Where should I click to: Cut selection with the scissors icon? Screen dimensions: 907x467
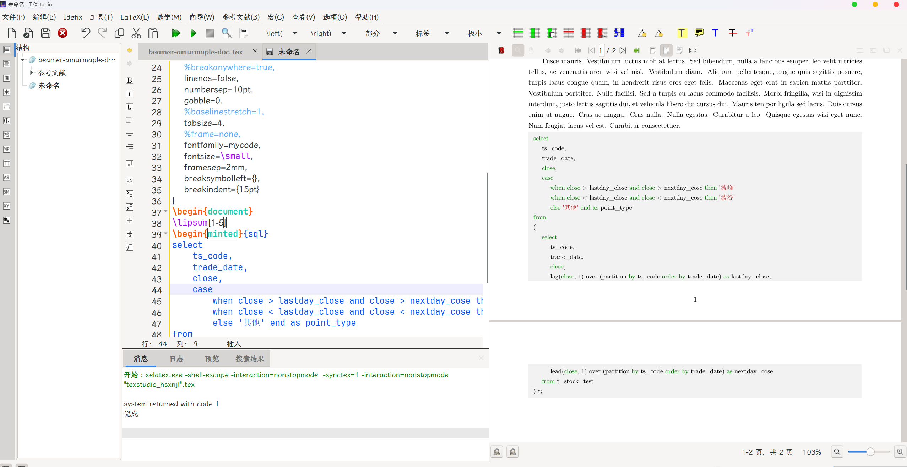(136, 33)
